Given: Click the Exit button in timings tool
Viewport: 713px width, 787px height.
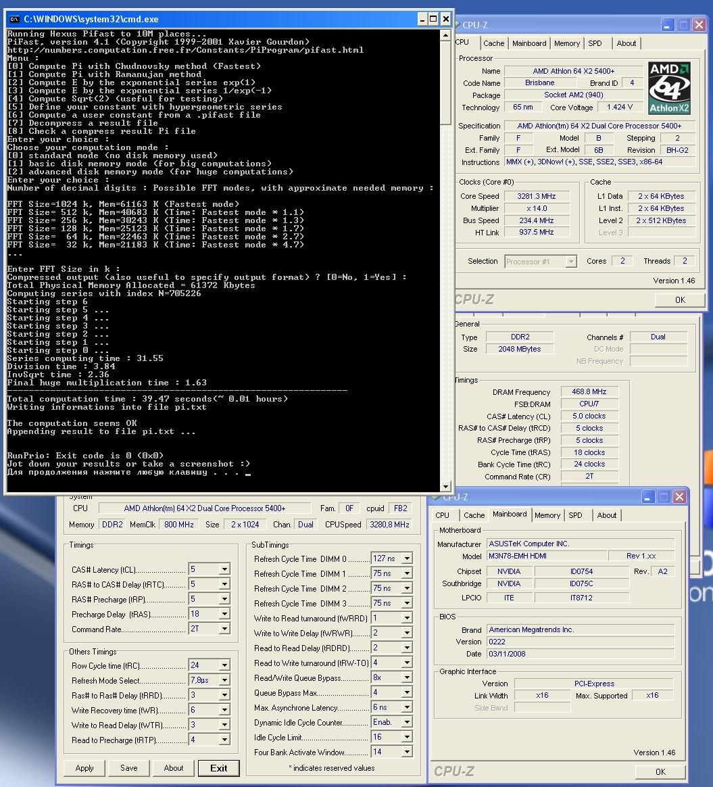Looking at the screenshot, I should tap(219, 769).
